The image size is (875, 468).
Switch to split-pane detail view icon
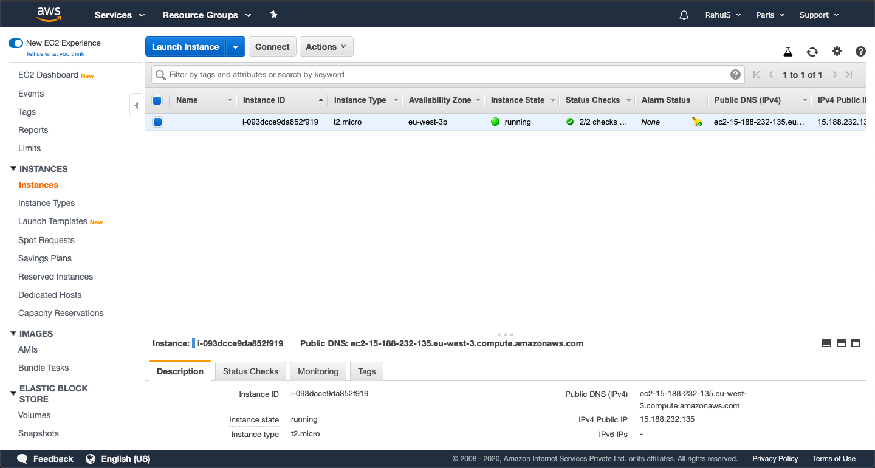[841, 342]
